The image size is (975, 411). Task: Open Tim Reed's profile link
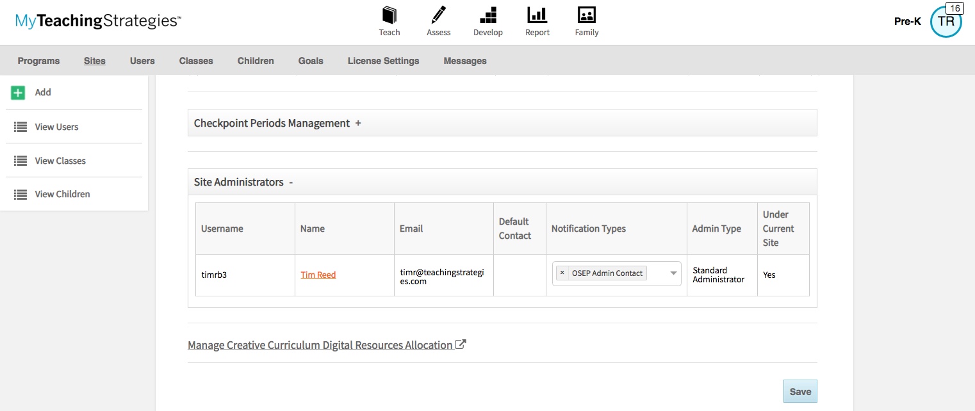pyautogui.click(x=318, y=275)
